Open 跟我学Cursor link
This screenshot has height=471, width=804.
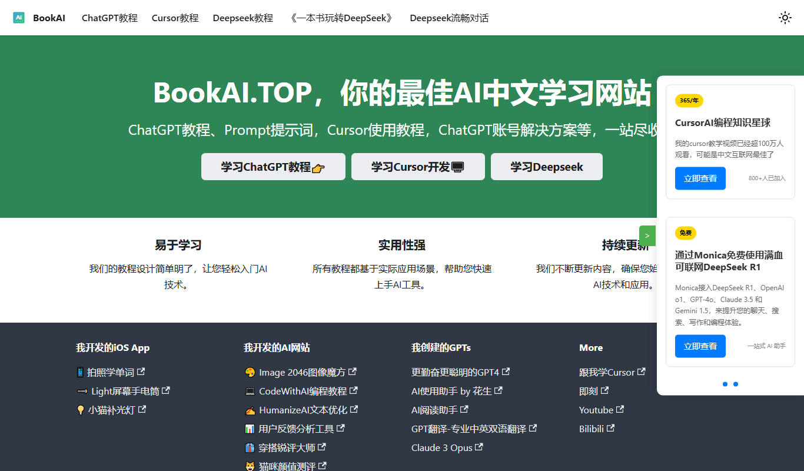(613, 372)
